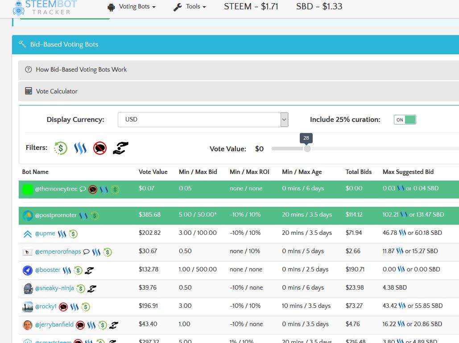Click the Steembot Tracker robot logo
Image resolution: width=459 pixels, height=343 pixels.
tap(19, 8)
